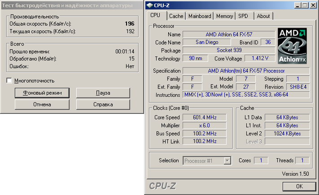The width and height of the screenshot is (319, 195).
Task: Click the Family value F
Action: pyautogui.click(x=192, y=79)
